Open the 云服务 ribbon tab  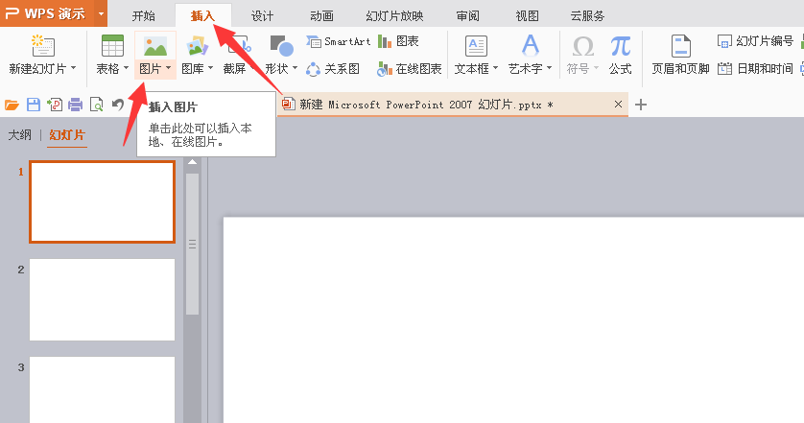click(x=587, y=16)
